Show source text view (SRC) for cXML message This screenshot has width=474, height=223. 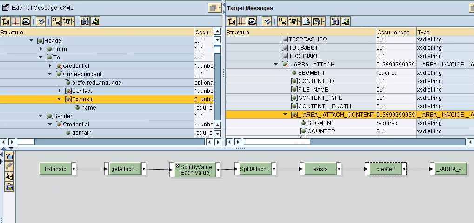point(26,21)
